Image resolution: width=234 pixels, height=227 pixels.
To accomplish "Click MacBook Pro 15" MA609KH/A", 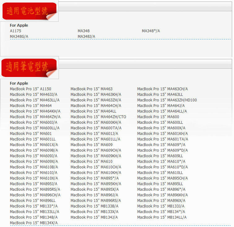I will pyautogui.click(x=96, y=156).
